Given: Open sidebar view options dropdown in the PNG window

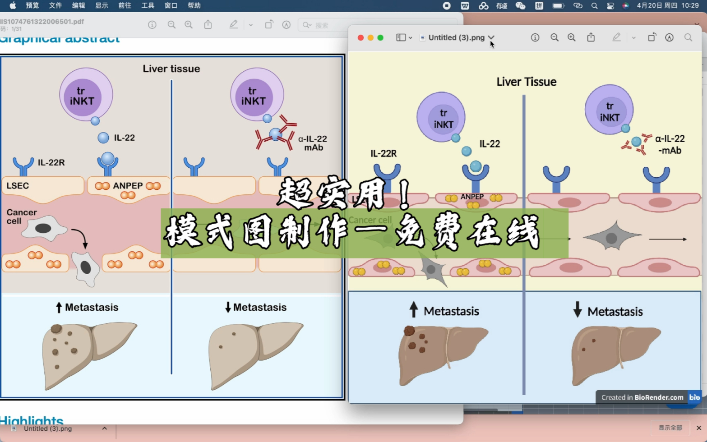Looking at the screenshot, I should tap(410, 38).
